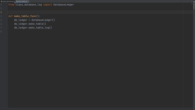The height and width of the screenshot is (110, 195).
Task: Switch to the first, inactive editor tab
Action: click(8, 1)
